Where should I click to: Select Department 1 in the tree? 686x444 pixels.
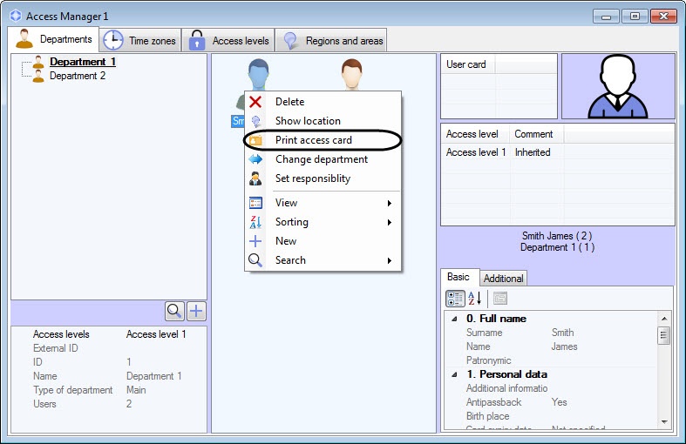pyautogui.click(x=82, y=62)
